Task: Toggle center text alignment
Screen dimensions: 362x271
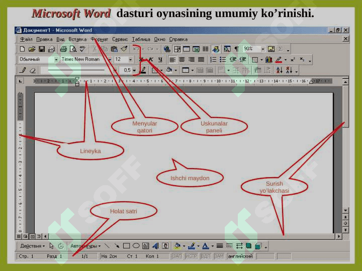Action: pos(182,60)
